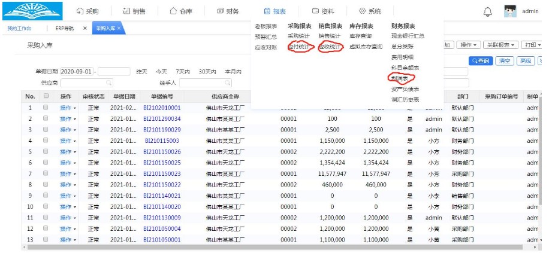Open 采购 menu via its headset icon
This screenshot has width=549, height=253.
coord(80,11)
